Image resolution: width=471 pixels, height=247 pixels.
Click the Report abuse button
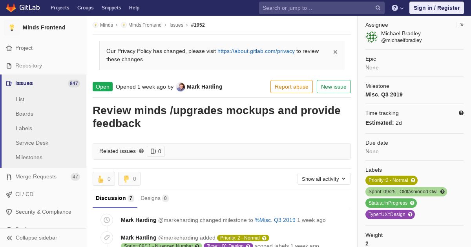coord(292,87)
